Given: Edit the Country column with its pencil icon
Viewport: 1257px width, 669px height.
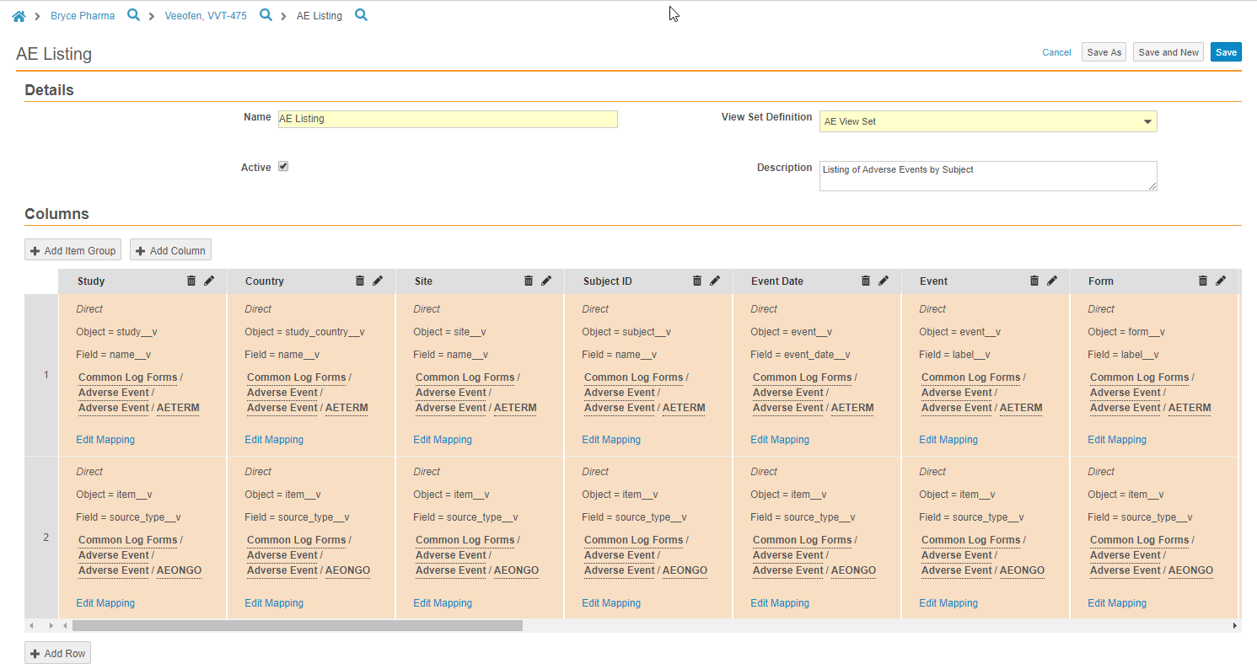Looking at the screenshot, I should [x=378, y=281].
